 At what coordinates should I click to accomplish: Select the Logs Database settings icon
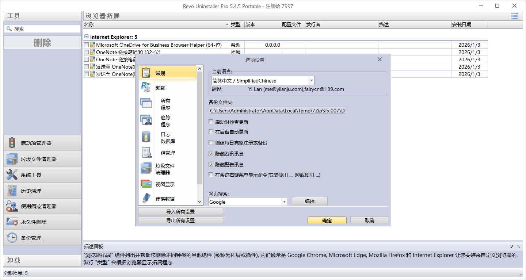(146, 137)
